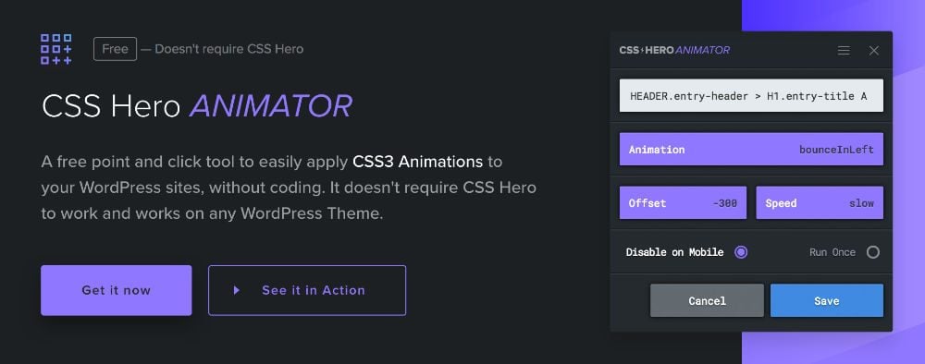Open the Offset field showing -300
925x364 pixels.
pos(683,202)
